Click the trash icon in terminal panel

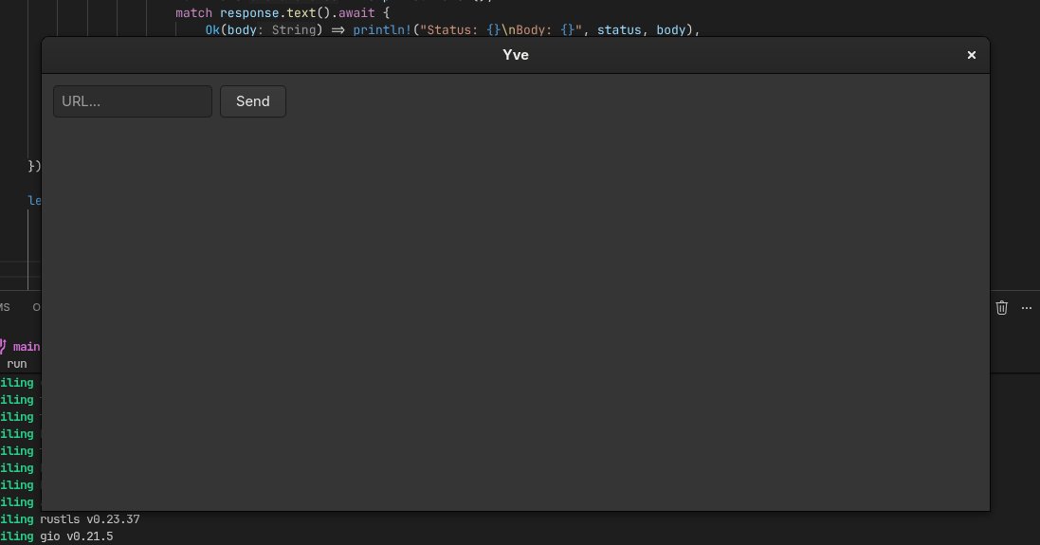(1001, 308)
